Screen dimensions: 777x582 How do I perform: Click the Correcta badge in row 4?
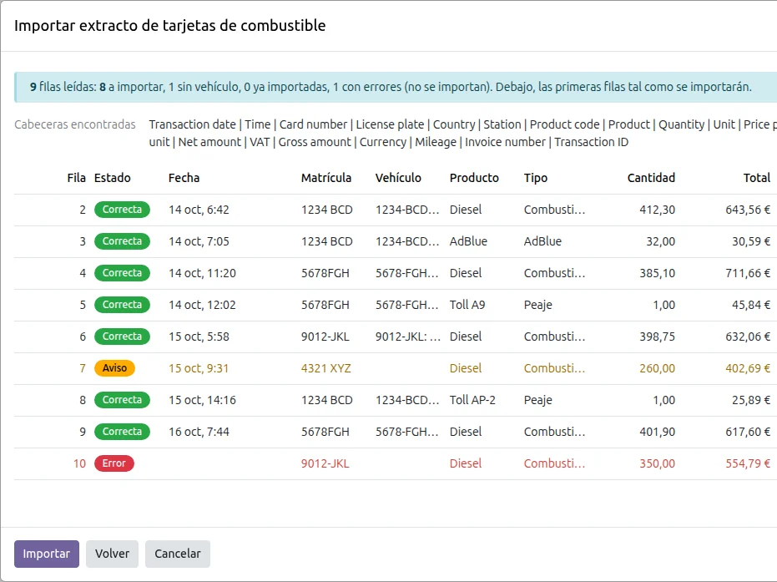(122, 273)
